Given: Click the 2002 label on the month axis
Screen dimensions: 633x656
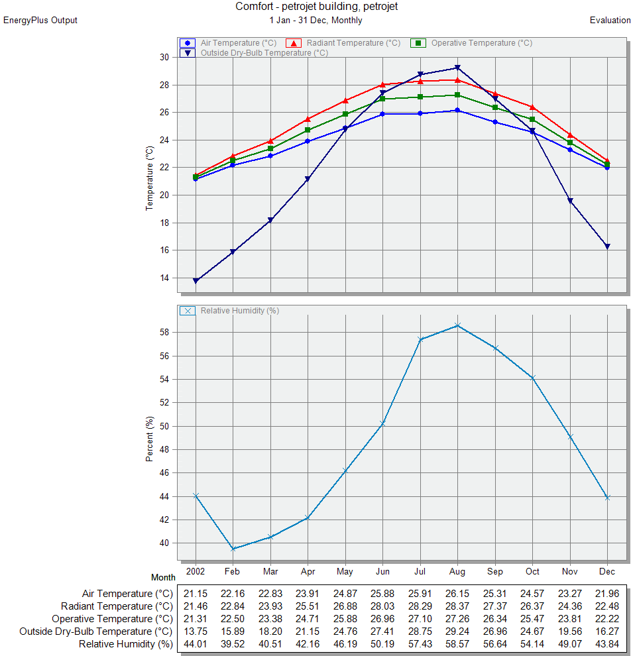Looking at the screenshot, I should coord(196,572).
